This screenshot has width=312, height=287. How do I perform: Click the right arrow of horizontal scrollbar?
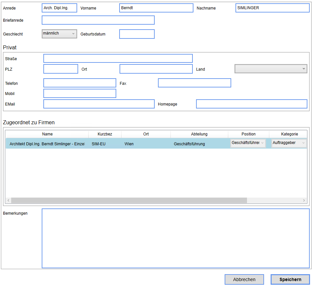point(304,201)
